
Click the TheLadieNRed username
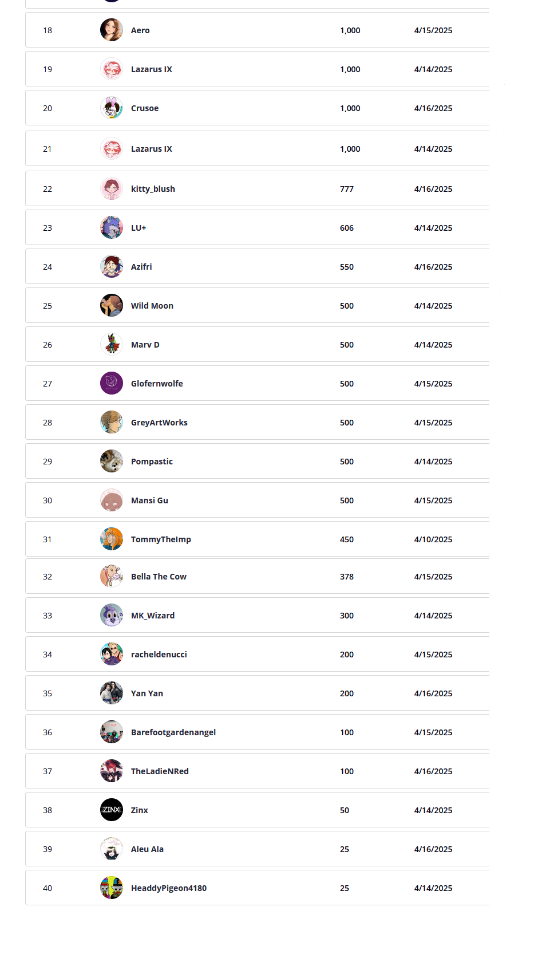[x=160, y=771]
